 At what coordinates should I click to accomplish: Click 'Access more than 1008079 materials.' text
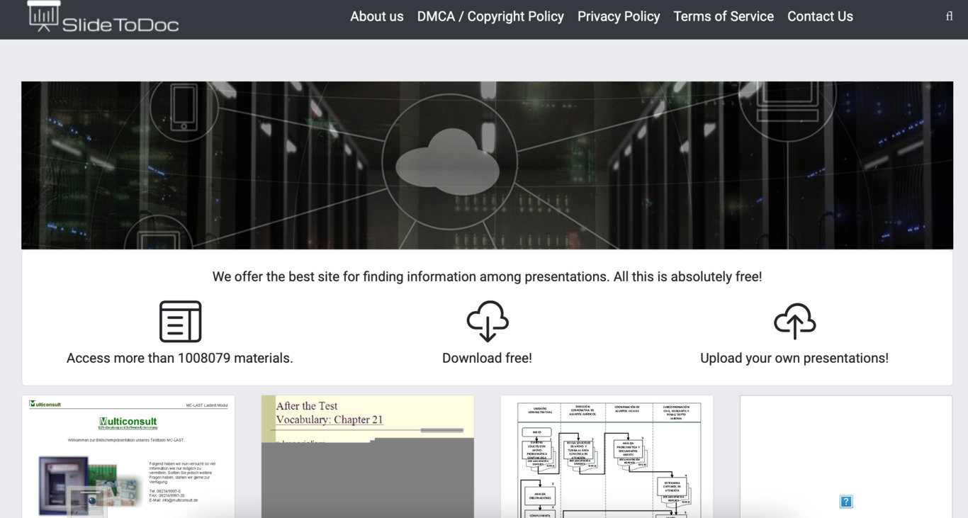tap(180, 358)
